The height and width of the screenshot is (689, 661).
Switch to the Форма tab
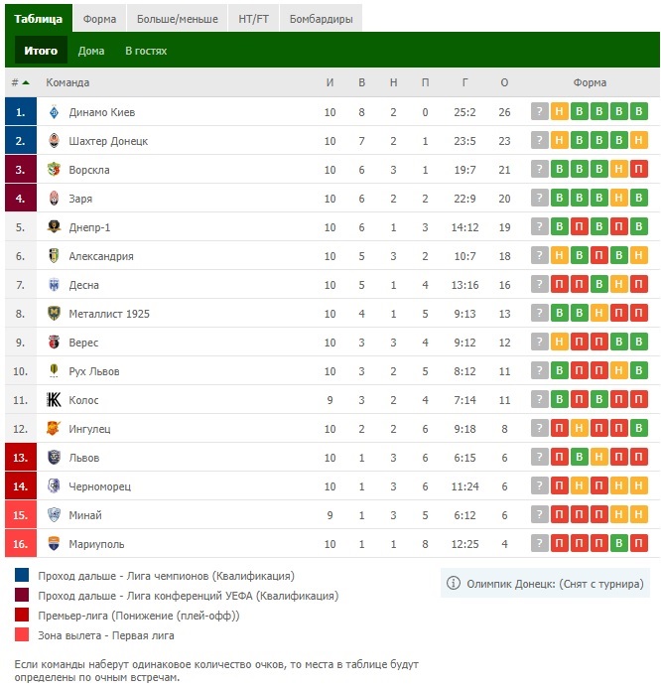(99, 19)
